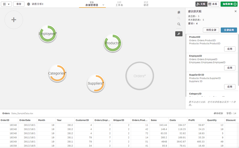
Task: Click the Discount column header
Action: 232,120
